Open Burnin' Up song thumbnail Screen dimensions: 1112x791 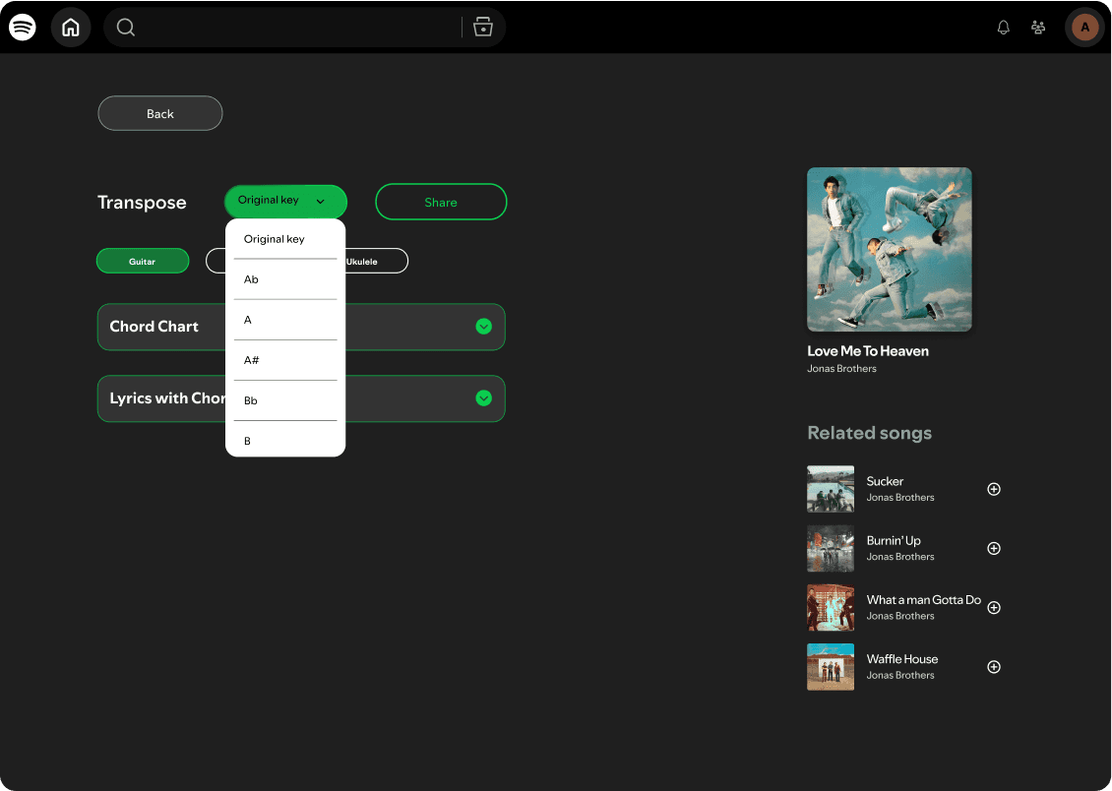coord(831,549)
